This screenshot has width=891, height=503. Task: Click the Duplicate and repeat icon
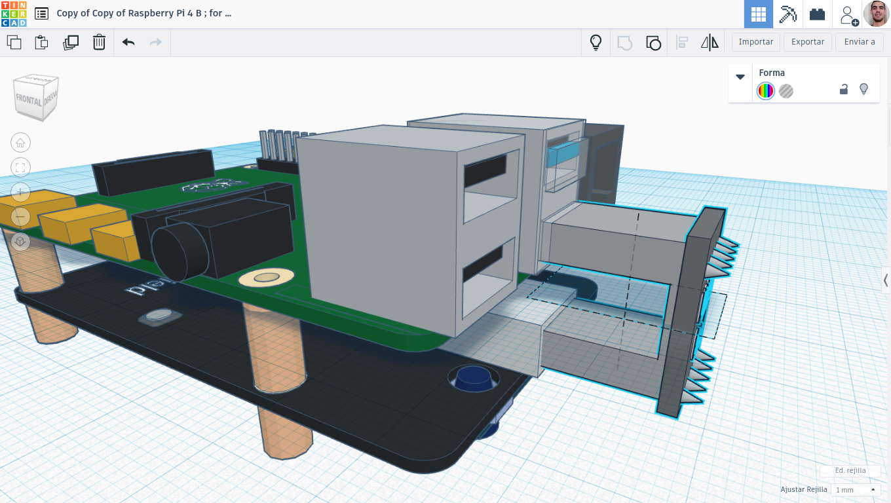pos(70,43)
